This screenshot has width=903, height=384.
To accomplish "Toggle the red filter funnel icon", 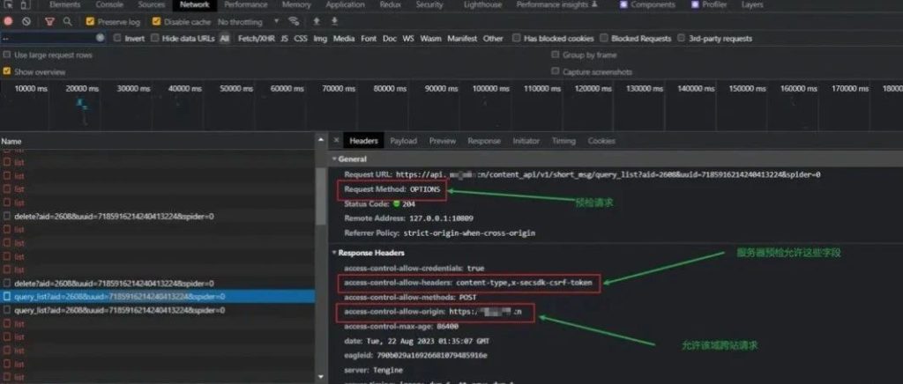I will (49, 21).
